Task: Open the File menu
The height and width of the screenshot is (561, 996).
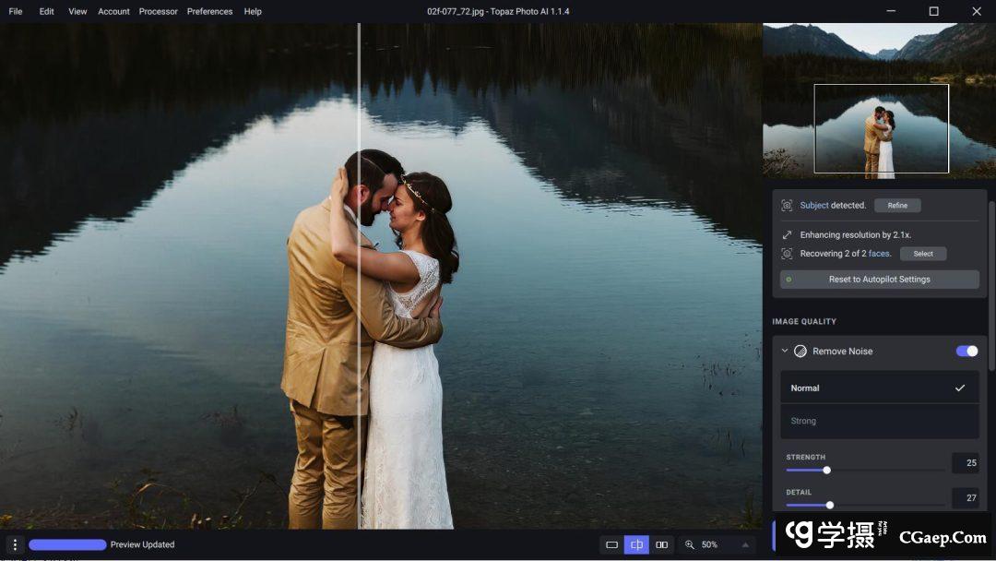Action: (x=16, y=12)
